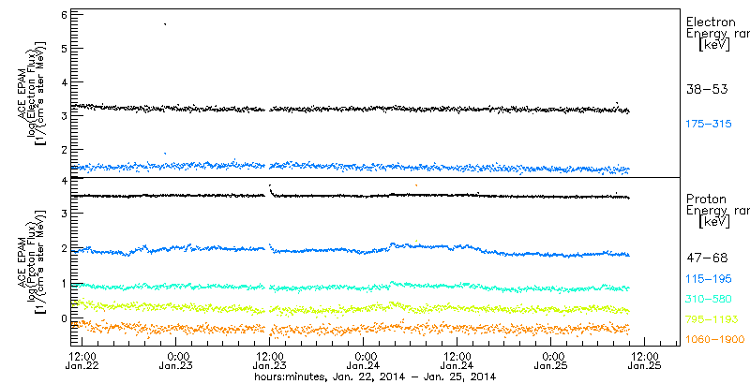
Task: Click the log(Proton Flux) y-axis title
Action: coord(31,262)
